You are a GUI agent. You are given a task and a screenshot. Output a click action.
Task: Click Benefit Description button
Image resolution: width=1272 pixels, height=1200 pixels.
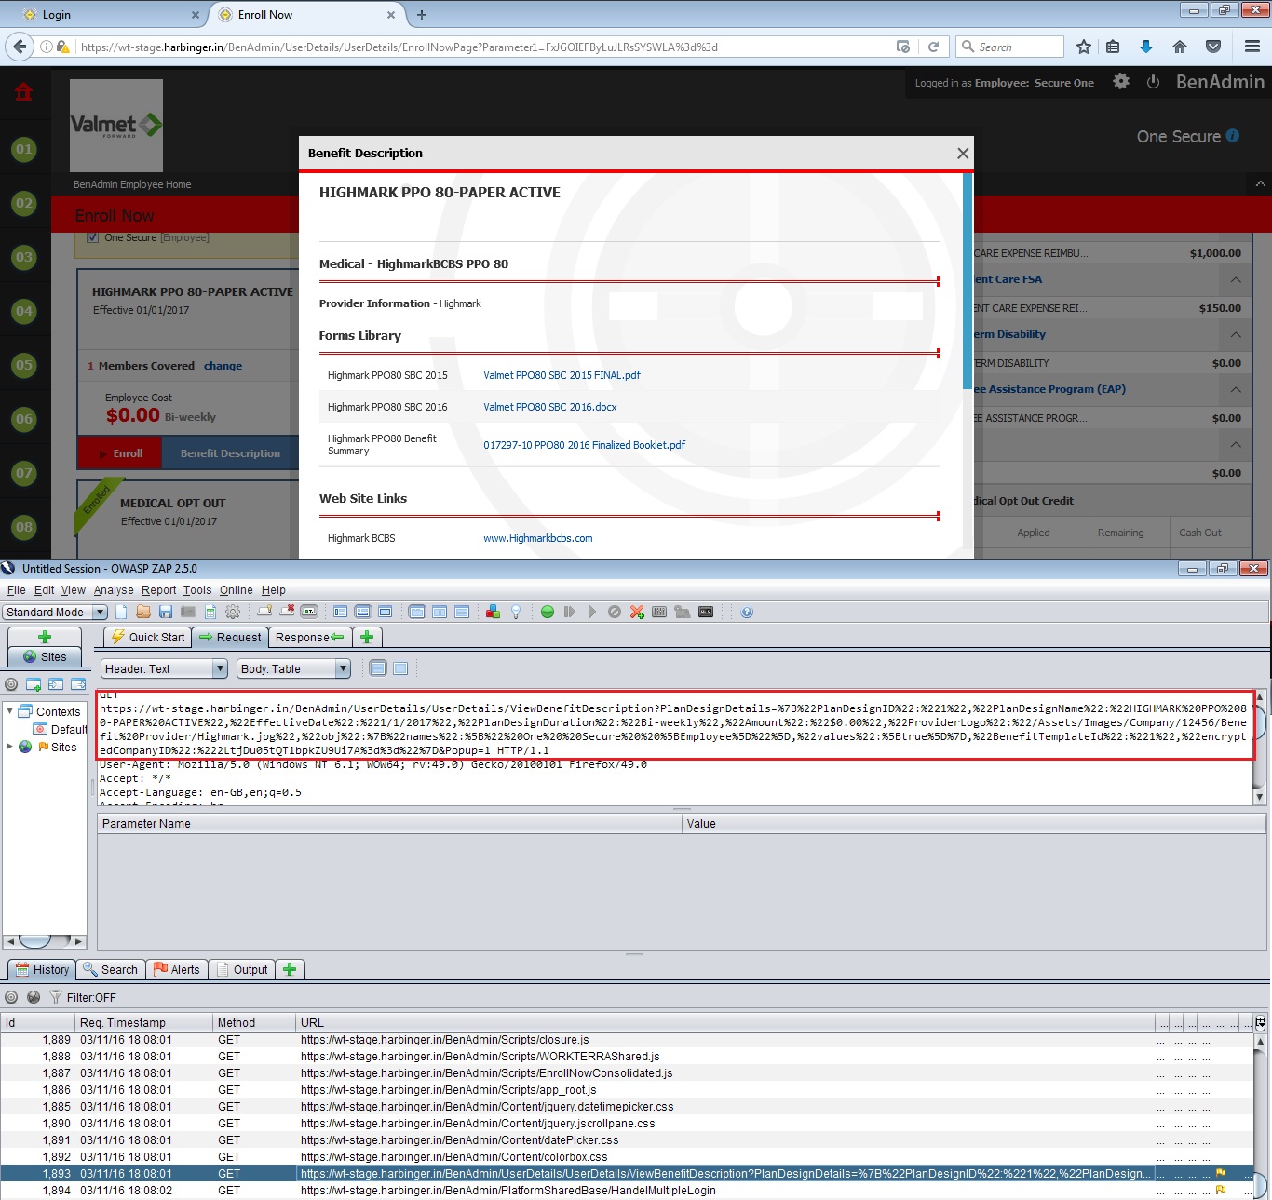[x=230, y=453]
